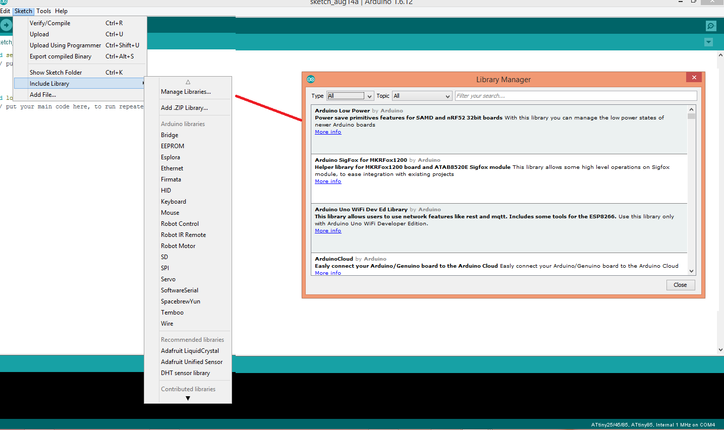Open More info for Arduino SigFox library
Screen dimensions: 724x430
328,181
